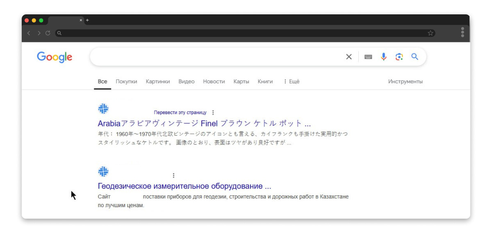Expand the Ещё more filters menu
Image resolution: width=492 pixels, height=233 pixels.
292,82
